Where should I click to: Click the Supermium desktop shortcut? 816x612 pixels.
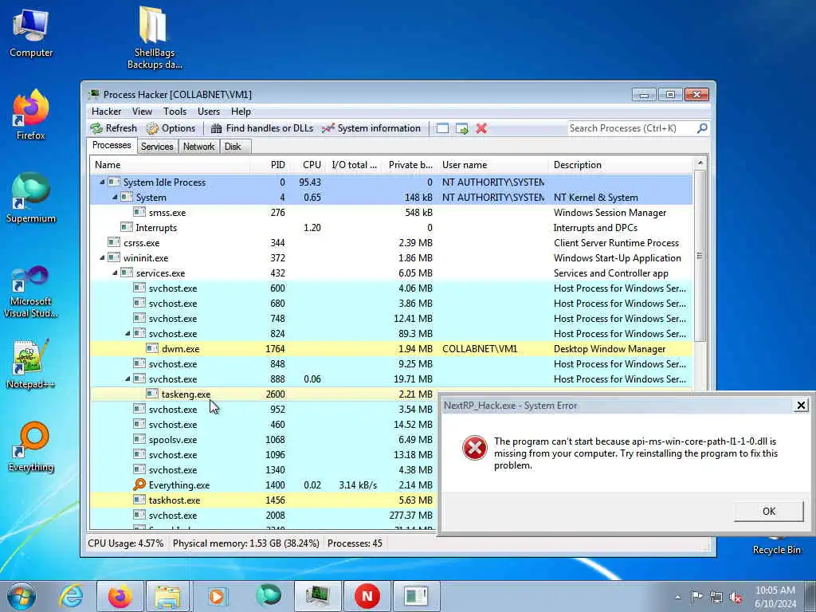pyautogui.click(x=31, y=198)
